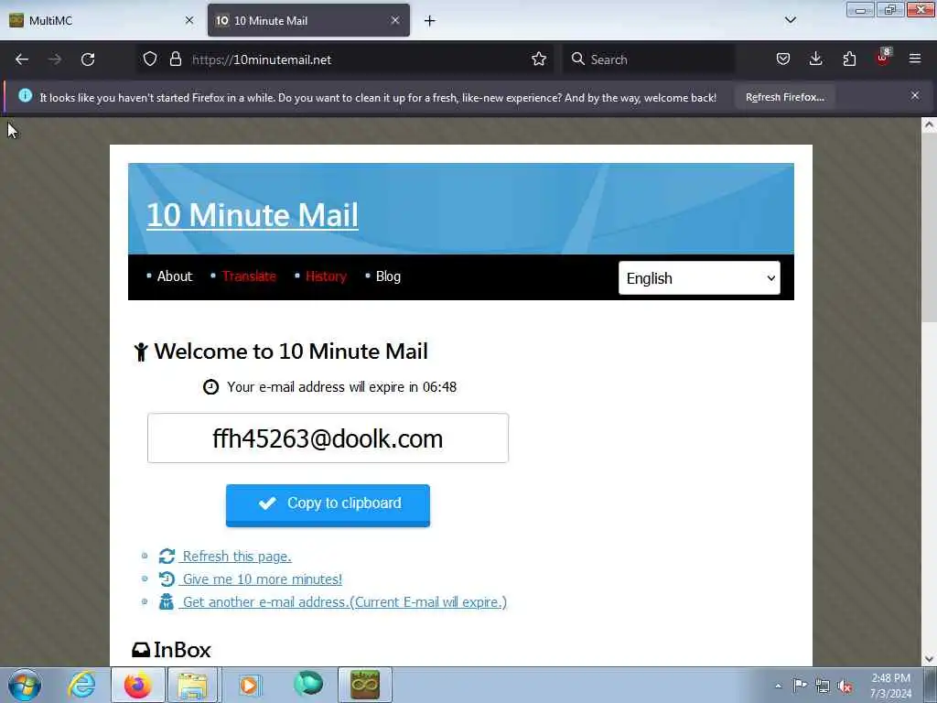Open the Windows Start button

click(x=25, y=685)
